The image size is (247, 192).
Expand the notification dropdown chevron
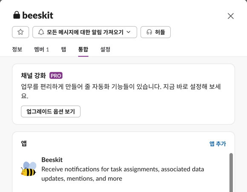click(129, 32)
